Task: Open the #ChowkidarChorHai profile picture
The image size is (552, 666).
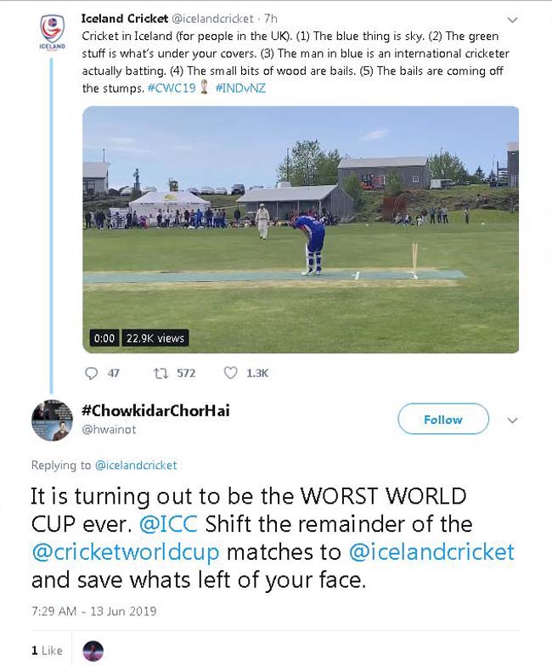Action: [52, 420]
